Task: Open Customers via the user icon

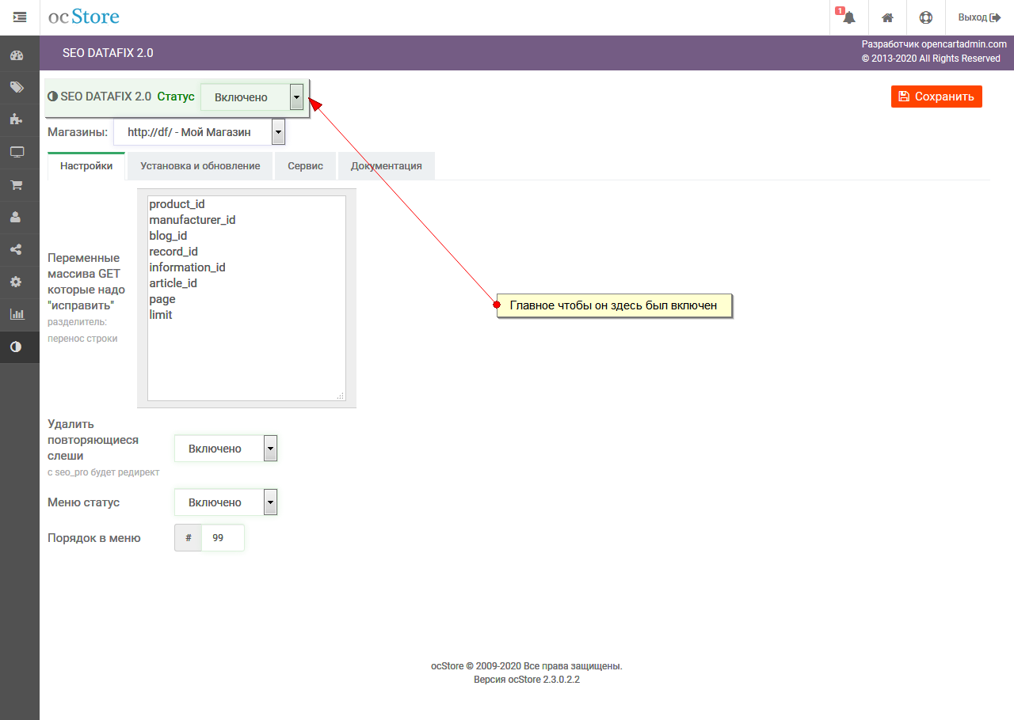Action: [17, 218]
